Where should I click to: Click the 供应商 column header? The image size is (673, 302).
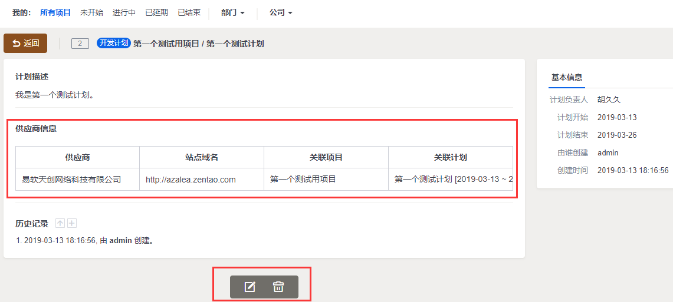pos(78,157)
